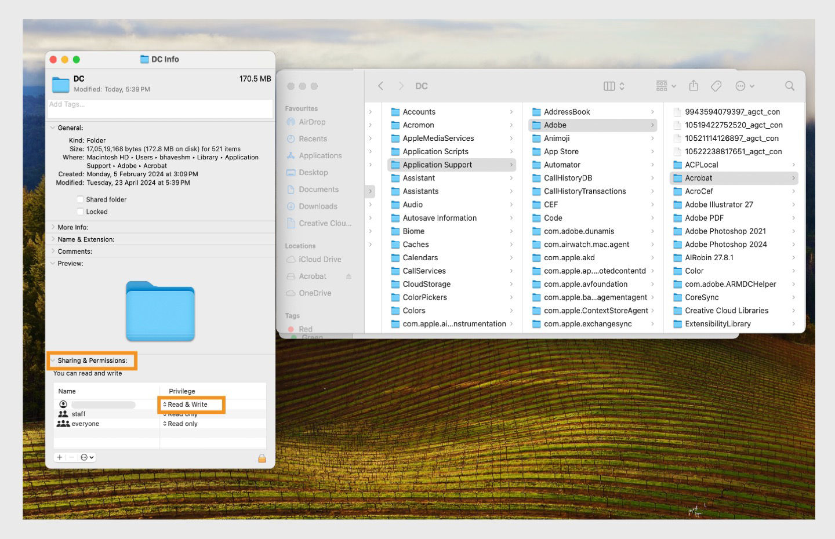Viewport: 835px width, 539px height.
Task: Click the lock icon in the Info window
Action: tap(262, 458)
